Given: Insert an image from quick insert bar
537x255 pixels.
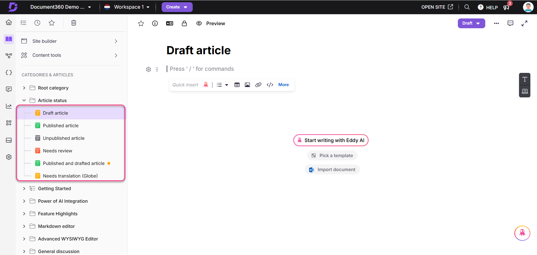Looking at the screenshot, I should [x=247, y=85].
